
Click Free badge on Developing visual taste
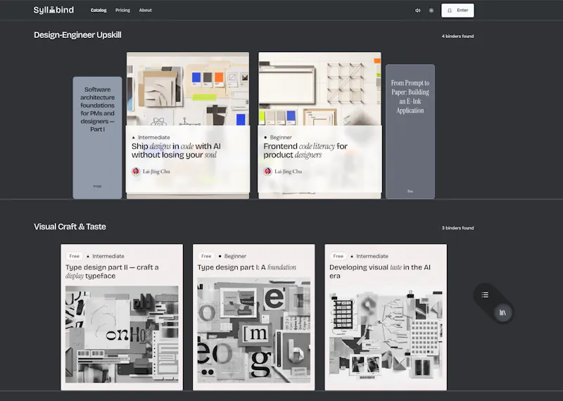click(339, 256)
